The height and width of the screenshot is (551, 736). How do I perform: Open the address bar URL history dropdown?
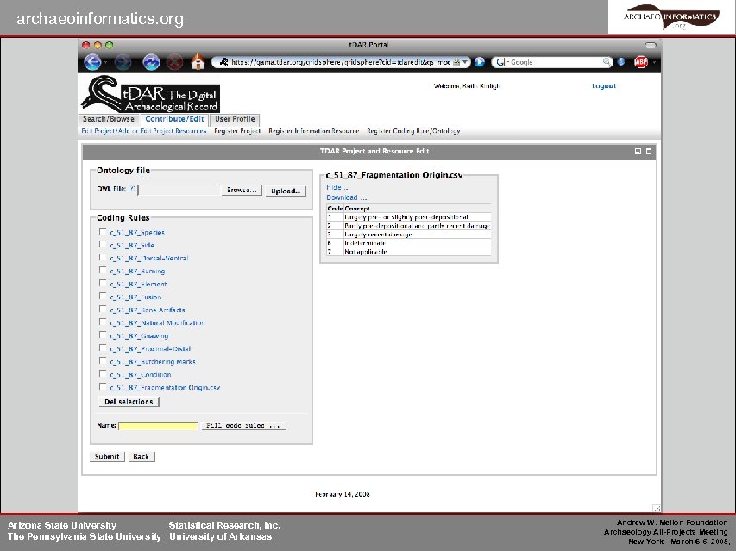[465, 62]
